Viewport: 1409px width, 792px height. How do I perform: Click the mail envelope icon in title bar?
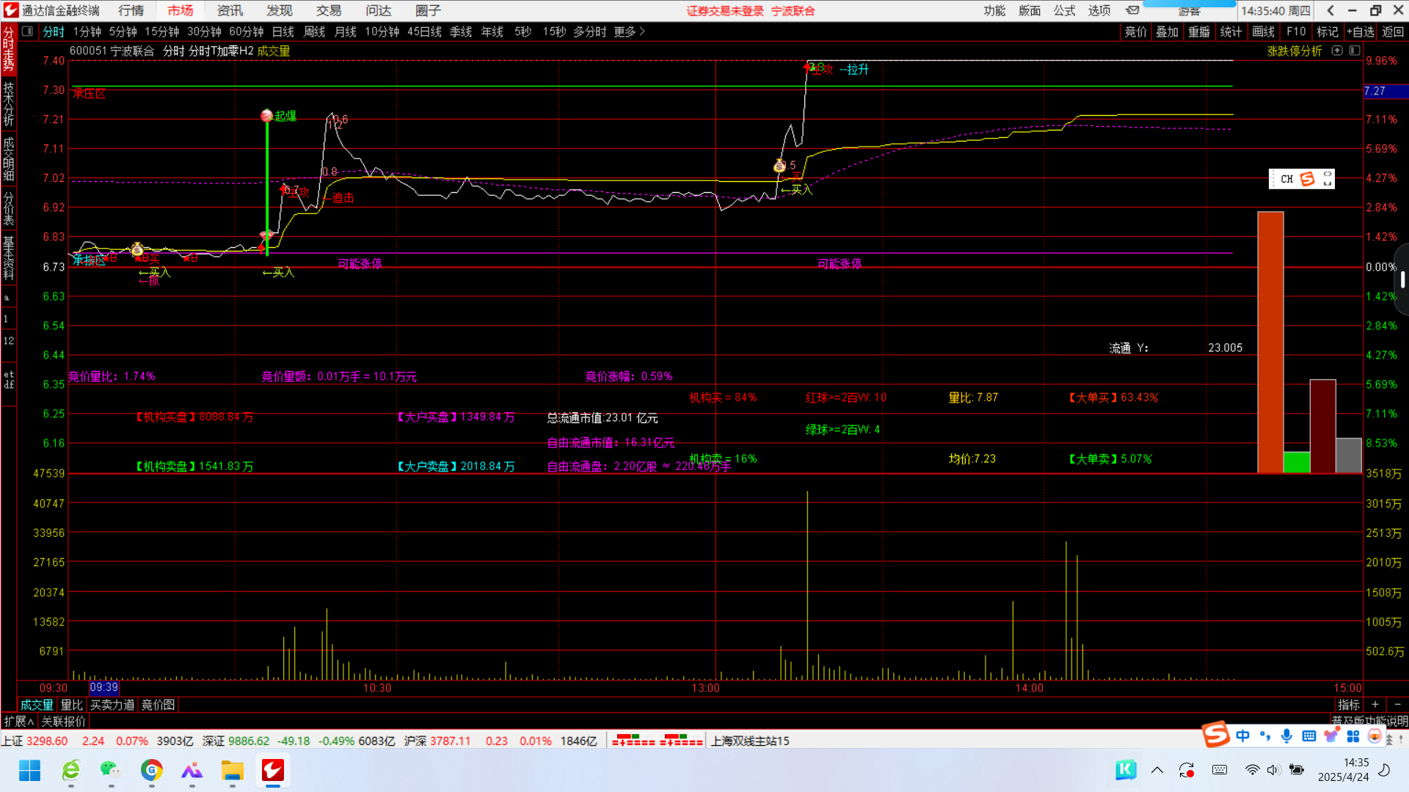click(1132, 10)
